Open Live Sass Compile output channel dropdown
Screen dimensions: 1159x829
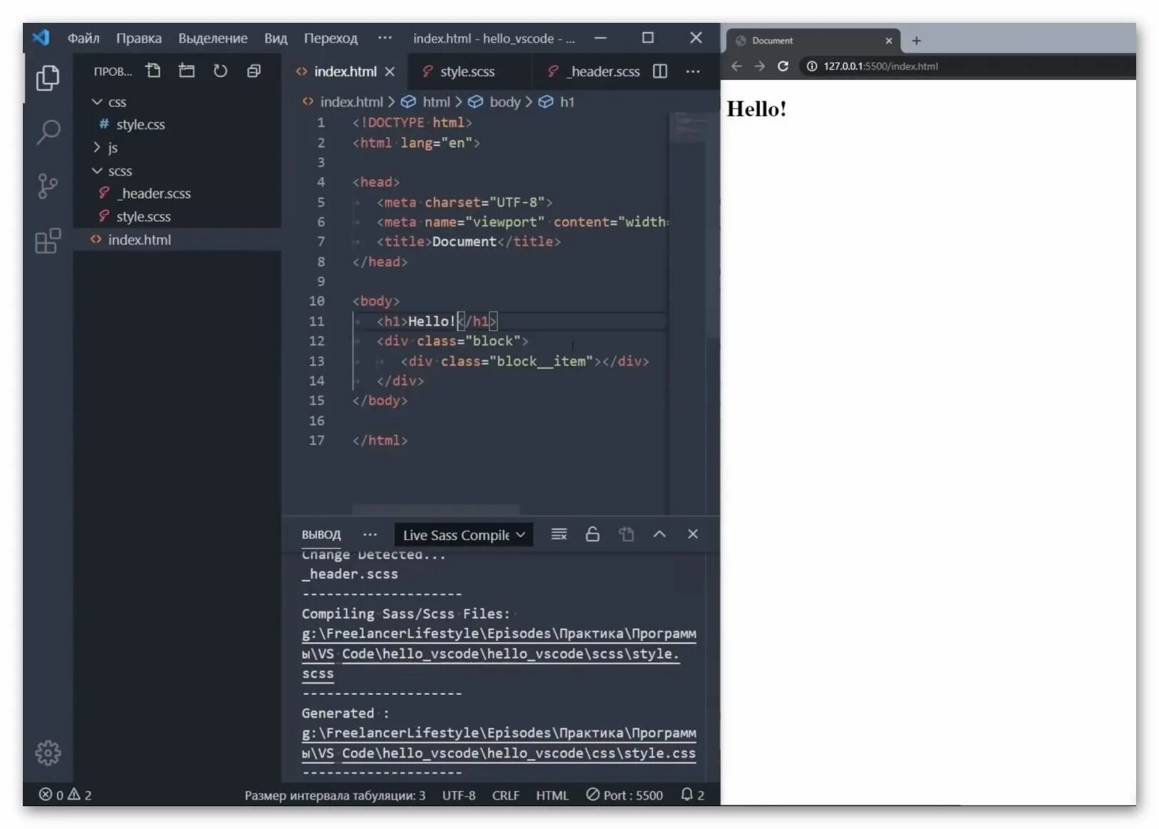pos(464,535)
